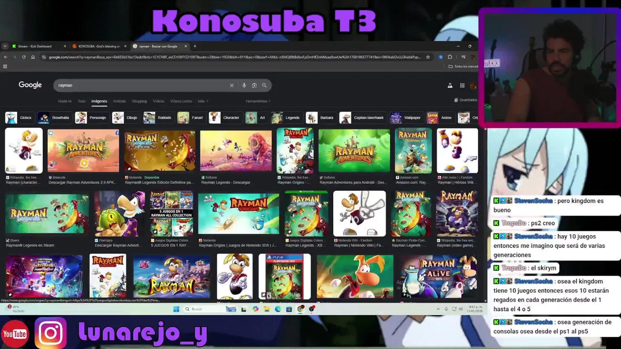The height and width of the screenshot is (349, 621).
Task: Open the Videos results tab
Action: (x=159, y=101)
